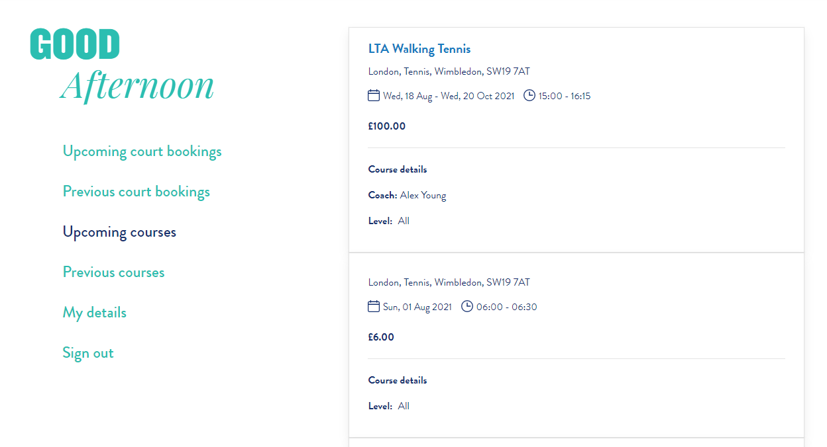827x447 pixels.
Task: Click the £6.00 course price
Action: click(x=381, y=337)
